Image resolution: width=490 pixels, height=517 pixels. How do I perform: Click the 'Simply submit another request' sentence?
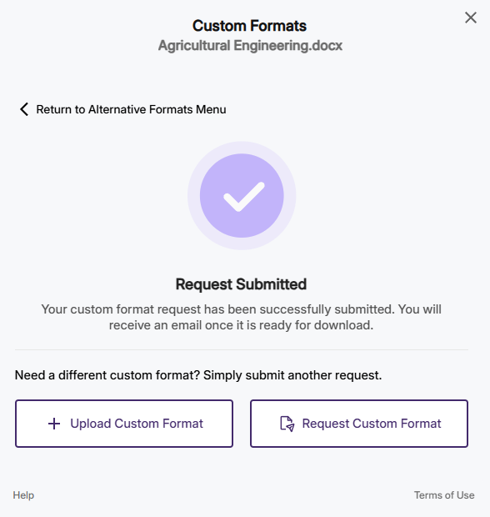pyautogui.click(x=292, y=375)
